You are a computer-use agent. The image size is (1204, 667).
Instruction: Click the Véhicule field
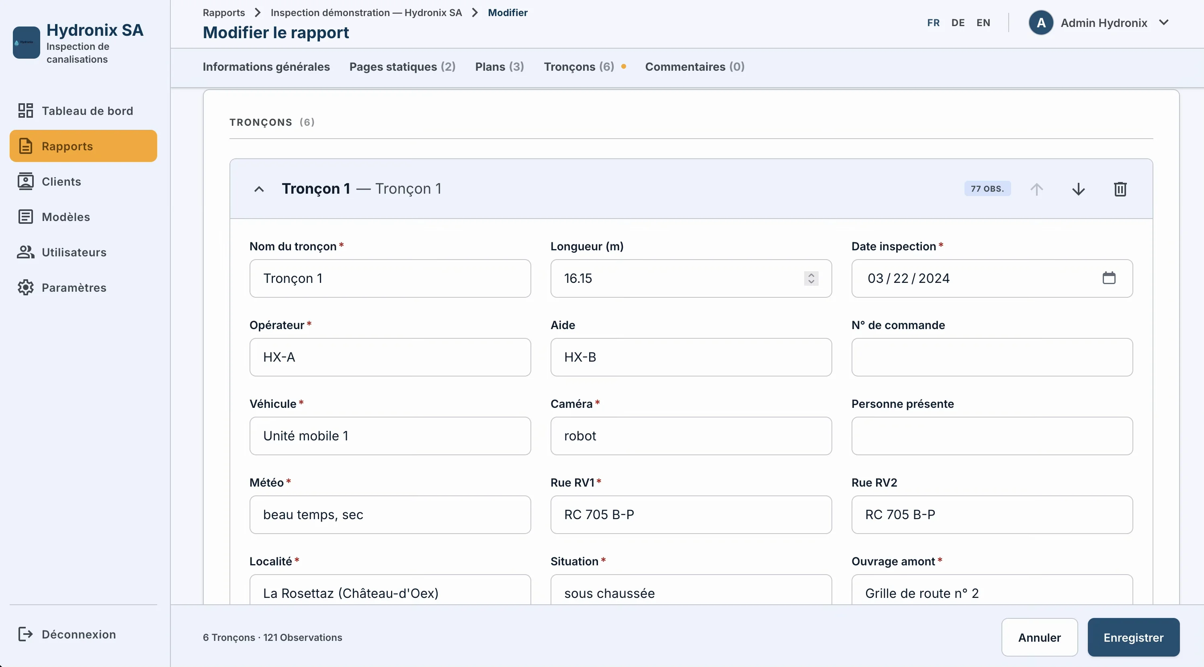[390, 436]
